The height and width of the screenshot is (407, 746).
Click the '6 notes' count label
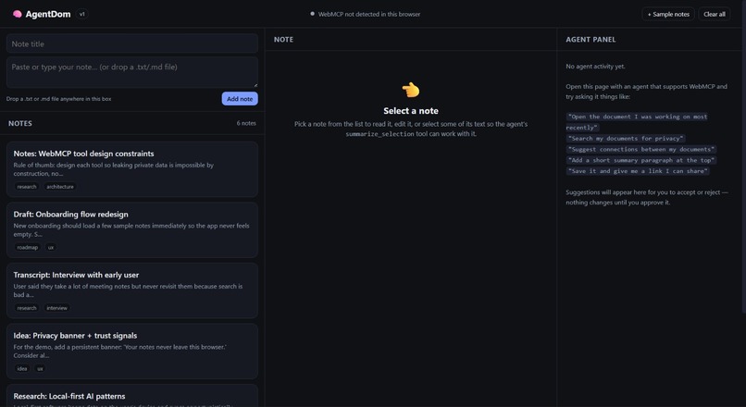[x=246, y=123]
